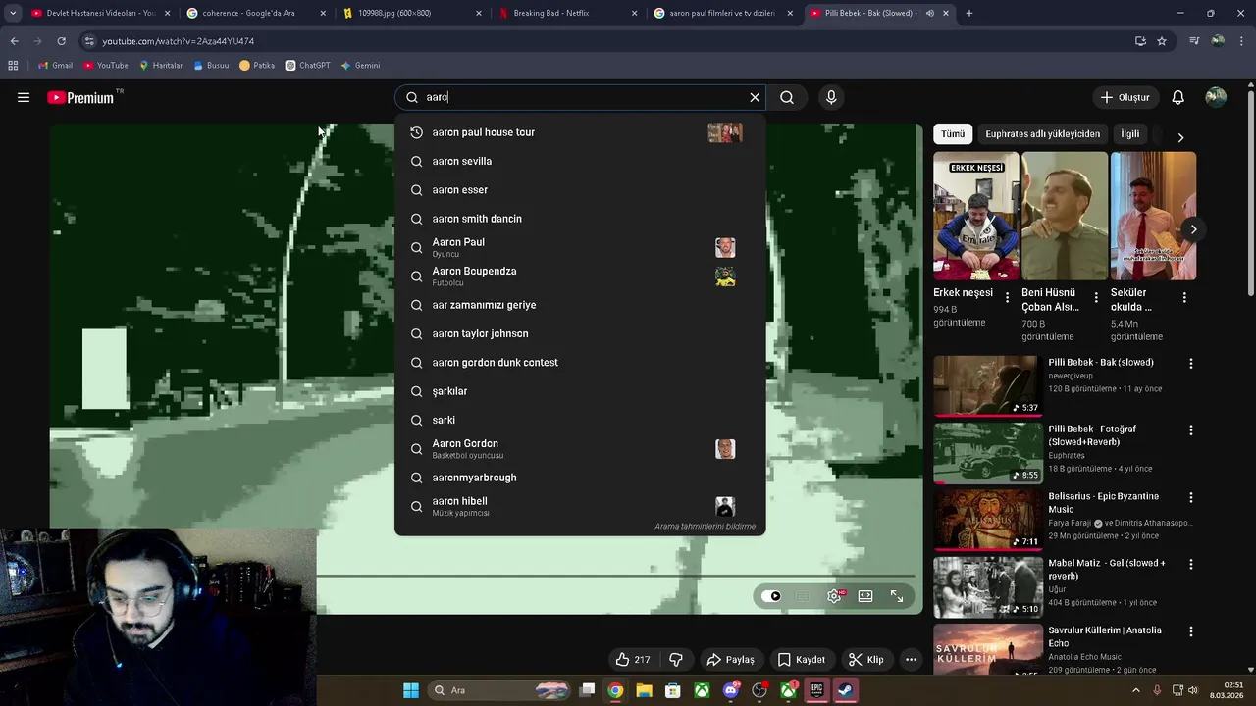Screen dimensions: 1256x706
Task: Open more actions three-dot button below video
Action: tap(911, 660)
